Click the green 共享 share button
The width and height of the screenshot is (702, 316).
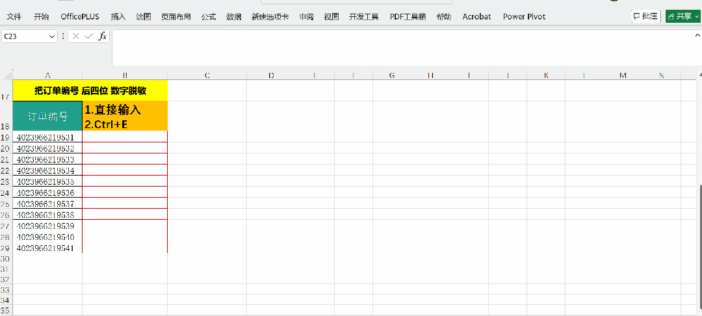(682, 16)
